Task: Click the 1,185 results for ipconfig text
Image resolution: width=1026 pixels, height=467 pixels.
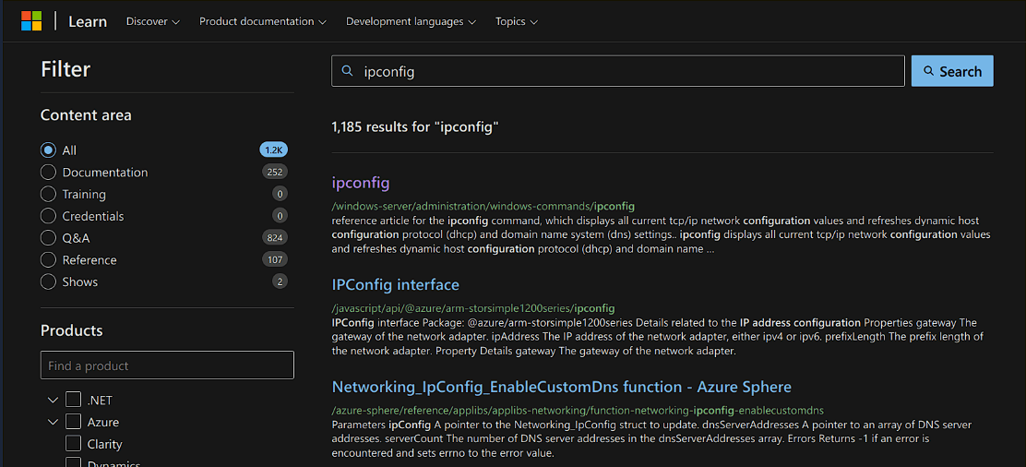Action: [x=415, y=126]
